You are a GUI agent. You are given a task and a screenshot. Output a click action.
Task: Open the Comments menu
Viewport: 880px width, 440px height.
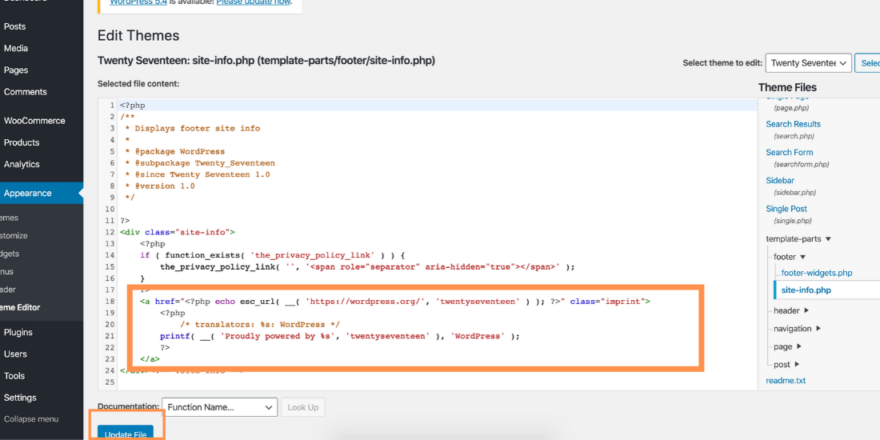[26, 92]
